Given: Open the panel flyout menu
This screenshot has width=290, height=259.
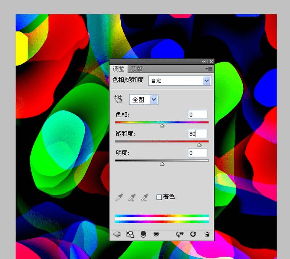Looking at the screenshot, I should click(x=209, y=69).
